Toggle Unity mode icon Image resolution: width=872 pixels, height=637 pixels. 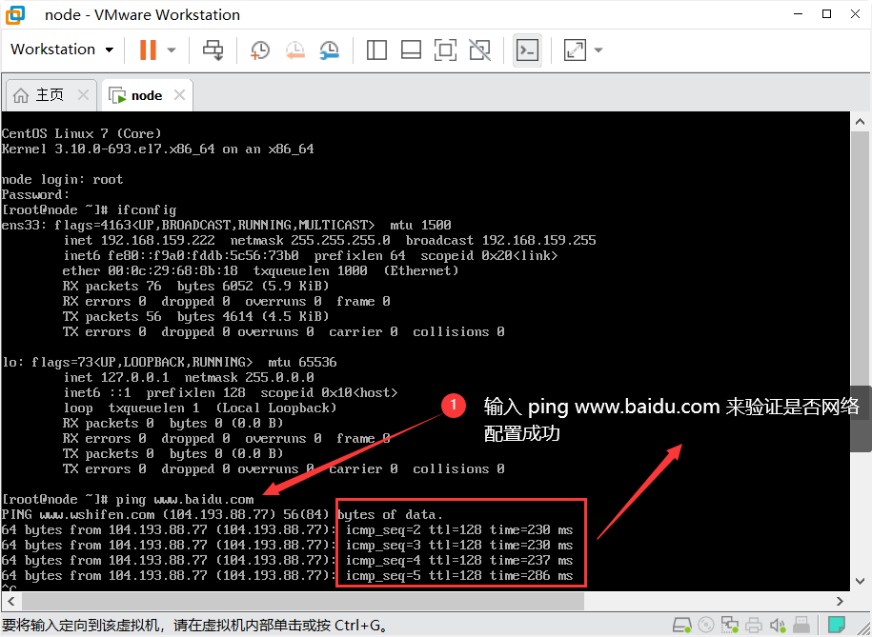pos(480,50)
